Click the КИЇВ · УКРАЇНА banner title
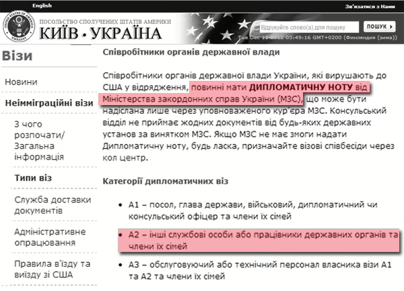Viewport: 404px width, 291px height. tap(101, 34)
